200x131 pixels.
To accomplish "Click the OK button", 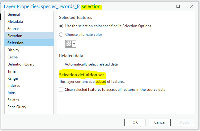I will click(135, 122).
